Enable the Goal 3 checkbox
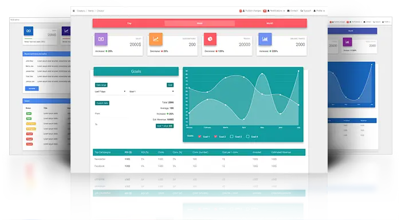401x220 pixels. pos(231,136)
